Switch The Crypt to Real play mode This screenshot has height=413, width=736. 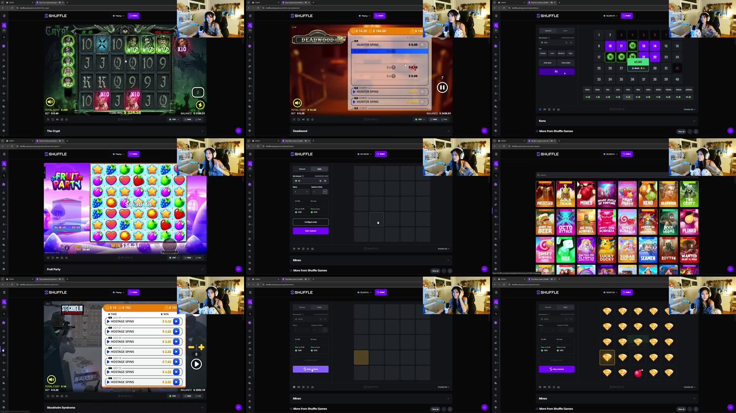tap(188, 119)
